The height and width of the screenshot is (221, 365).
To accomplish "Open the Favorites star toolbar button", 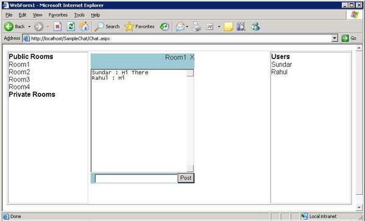I will coord(139,27).
